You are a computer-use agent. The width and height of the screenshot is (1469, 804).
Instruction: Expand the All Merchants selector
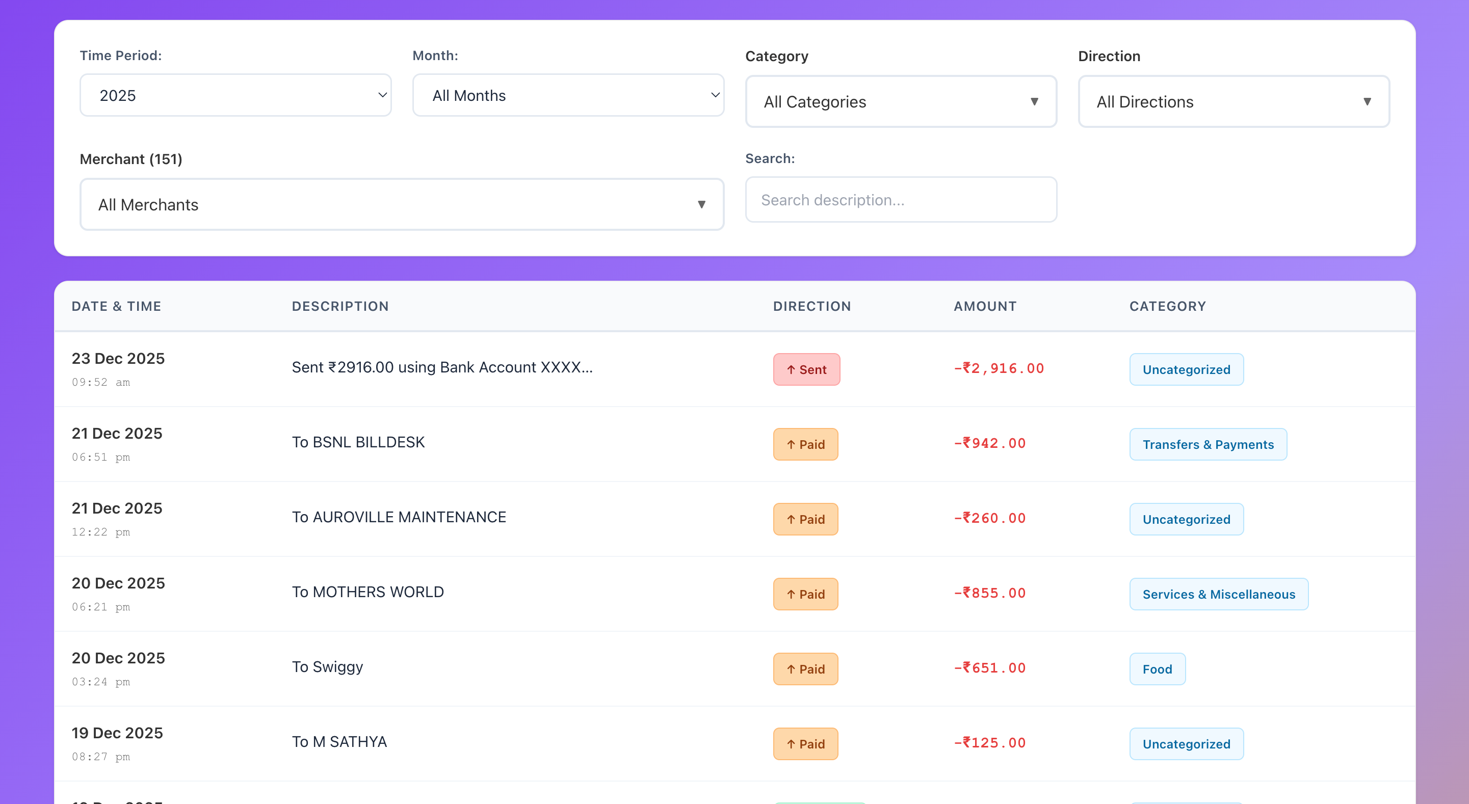point(402,204)
